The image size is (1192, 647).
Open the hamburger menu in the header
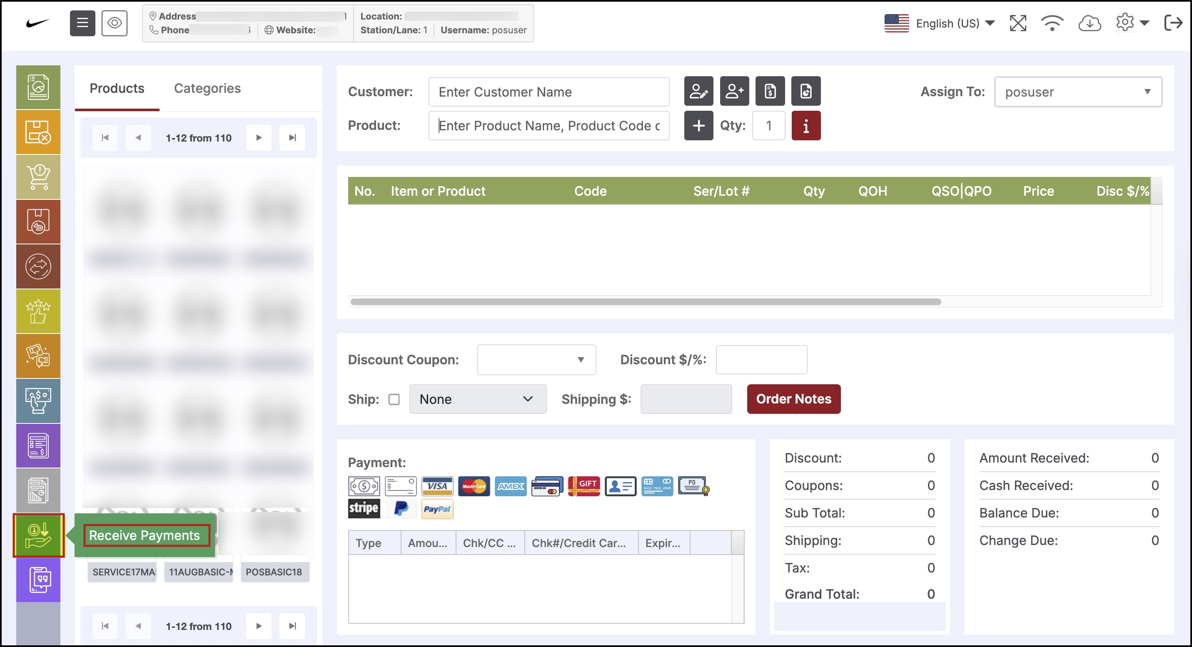pyautogui.click(x=82, y=22)
